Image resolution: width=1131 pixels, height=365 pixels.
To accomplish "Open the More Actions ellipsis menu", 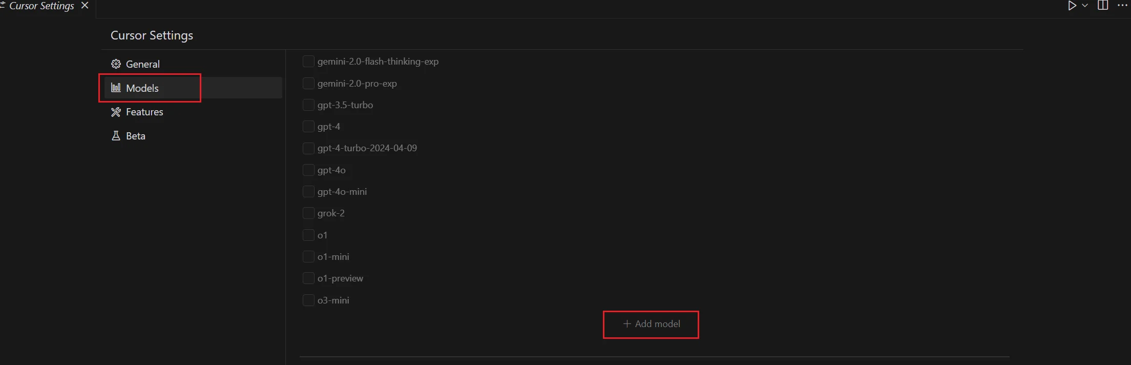I will point(1123,6).
